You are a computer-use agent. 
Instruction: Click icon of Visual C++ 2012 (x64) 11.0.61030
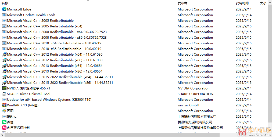click(4, 55)
